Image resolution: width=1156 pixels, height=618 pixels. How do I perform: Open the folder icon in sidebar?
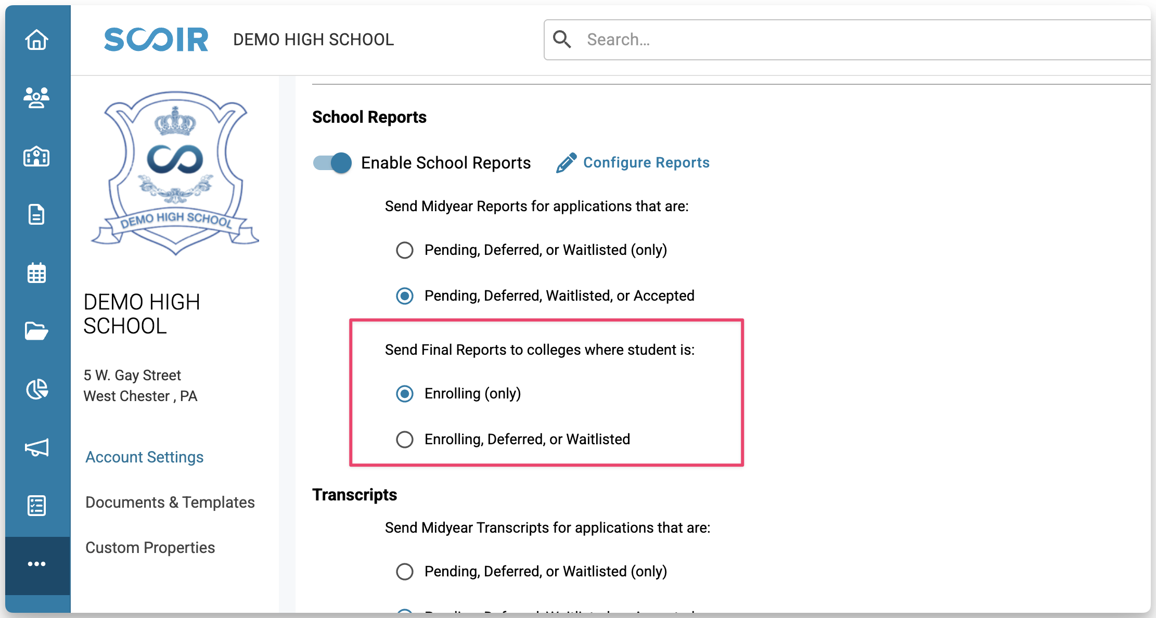click(36, 331)
